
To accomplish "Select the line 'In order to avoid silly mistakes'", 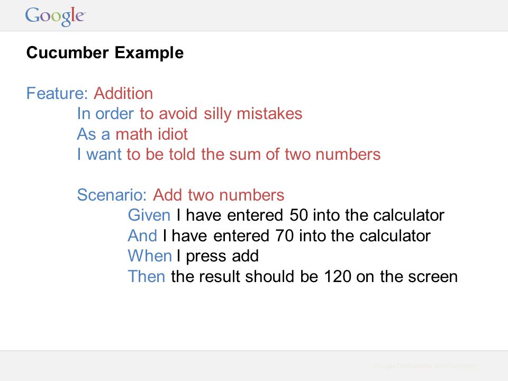I will pyautogui.click(x=189, y=114).
